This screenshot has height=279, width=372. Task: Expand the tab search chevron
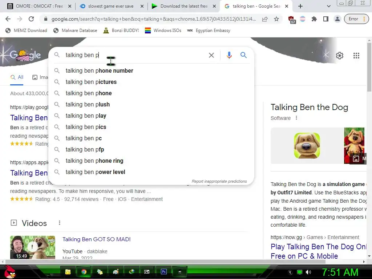coord(328,6)
